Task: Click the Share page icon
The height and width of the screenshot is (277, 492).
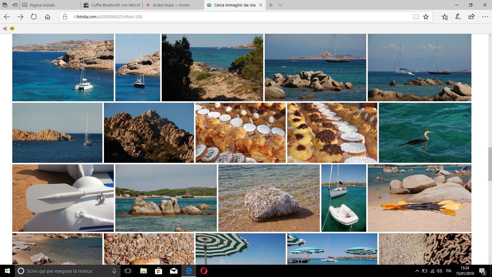Action: (x=471, y=17)
